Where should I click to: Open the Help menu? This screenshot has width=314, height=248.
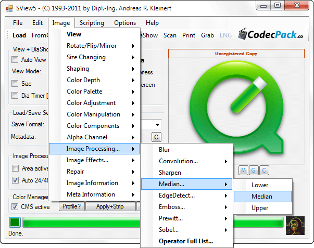(x=152, y=23)
